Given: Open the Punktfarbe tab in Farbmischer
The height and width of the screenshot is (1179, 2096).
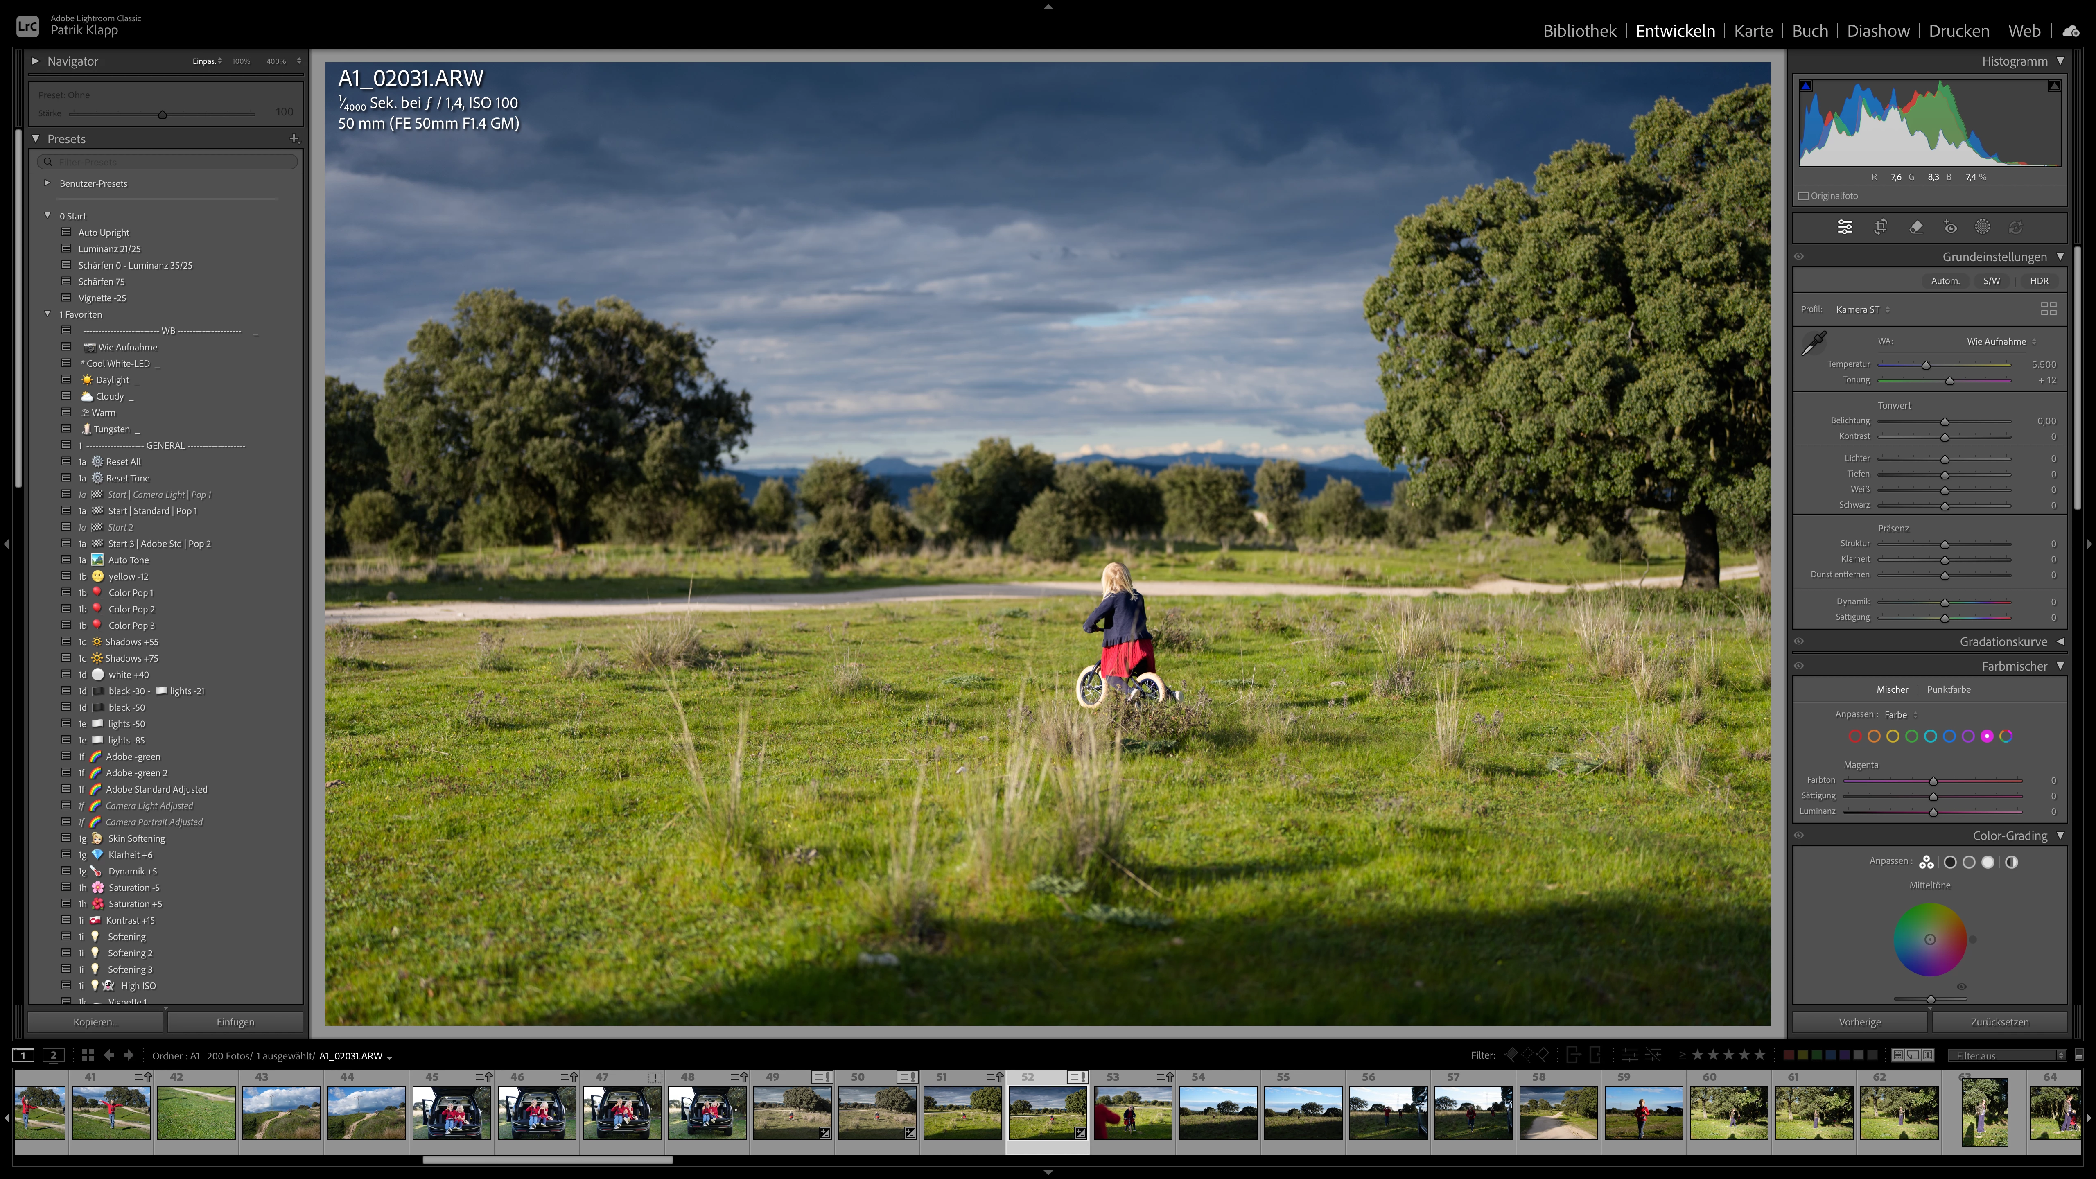Looking at the screenshot, I should (x=1949, y=689).
